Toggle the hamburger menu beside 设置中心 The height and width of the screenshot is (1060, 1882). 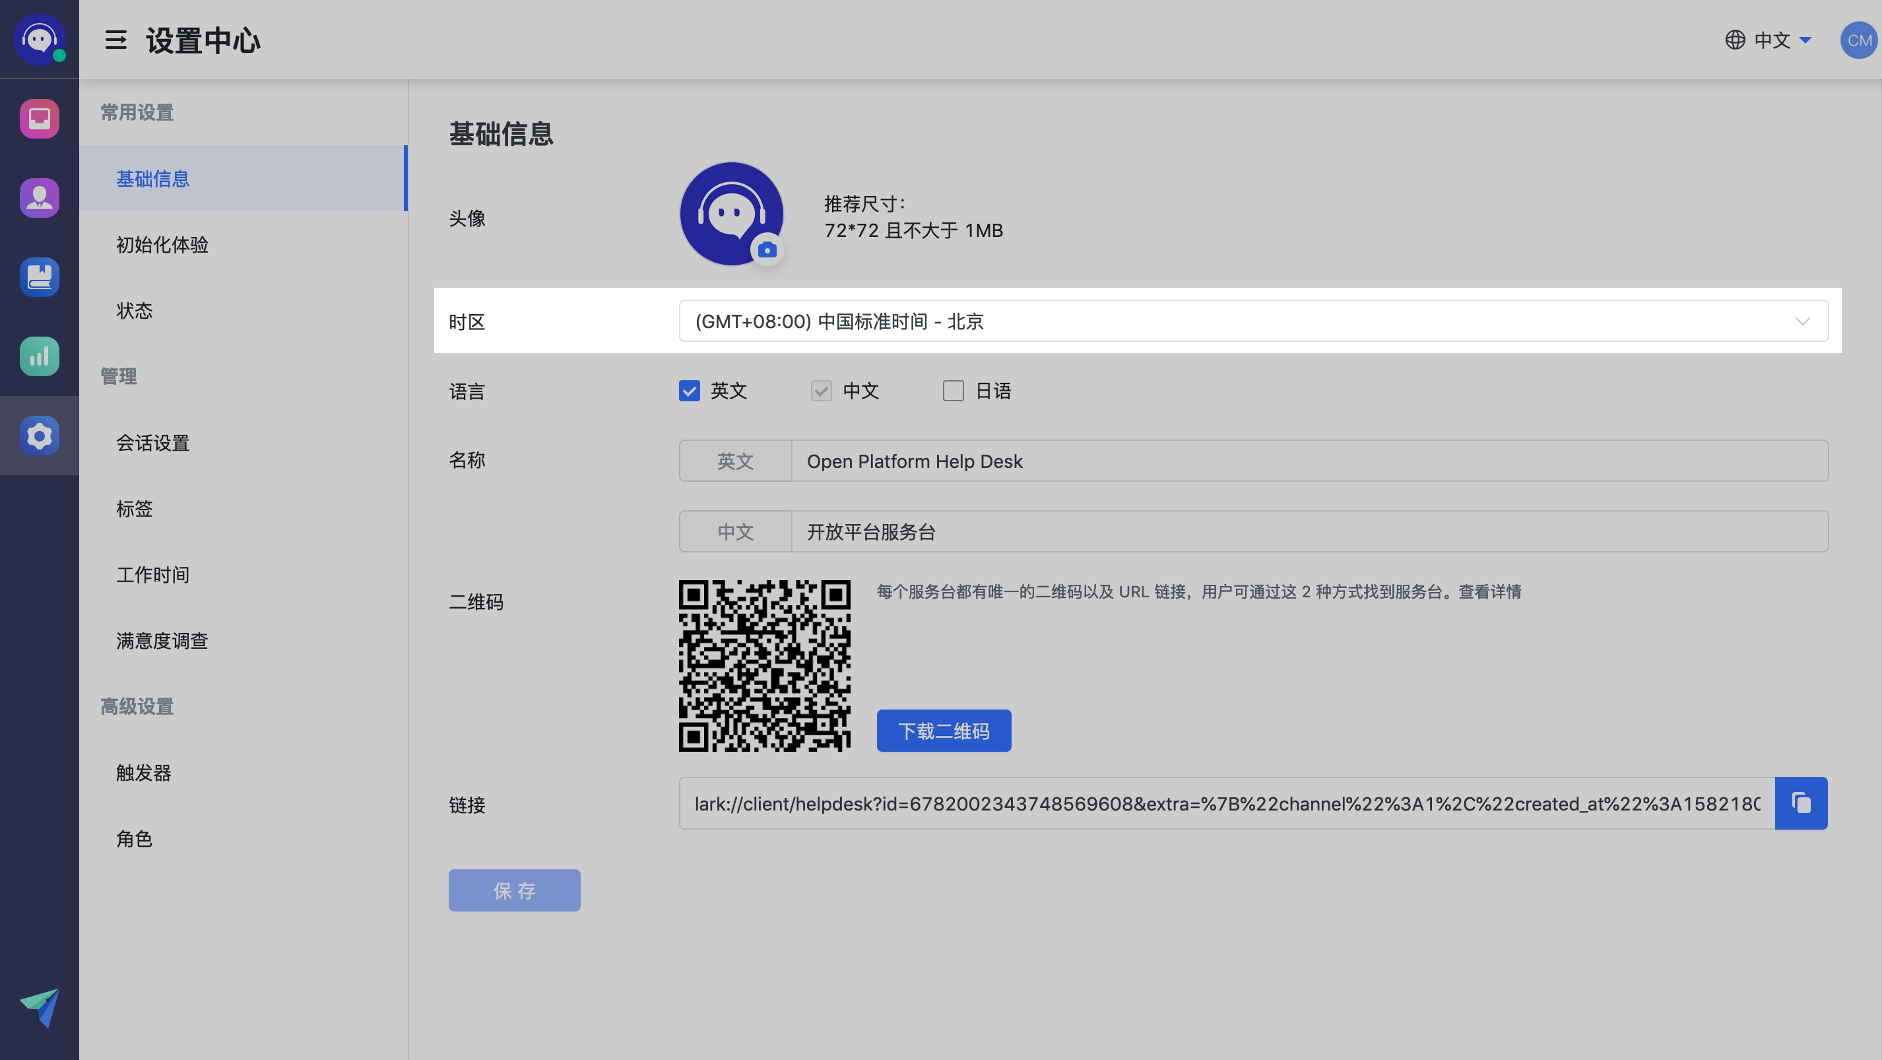point(115,40)
